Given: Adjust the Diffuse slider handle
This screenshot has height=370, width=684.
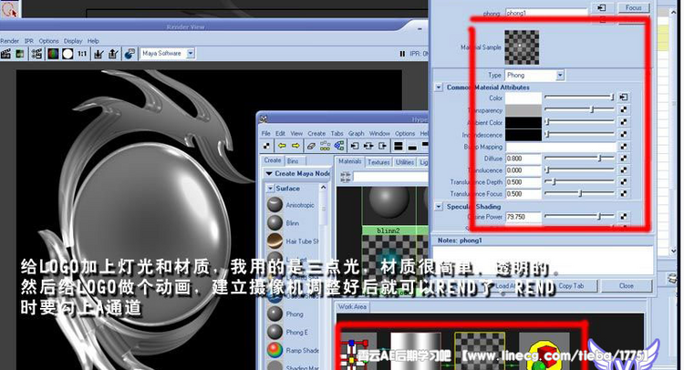Looking at the screenshot, I should [x=599, y=159].
